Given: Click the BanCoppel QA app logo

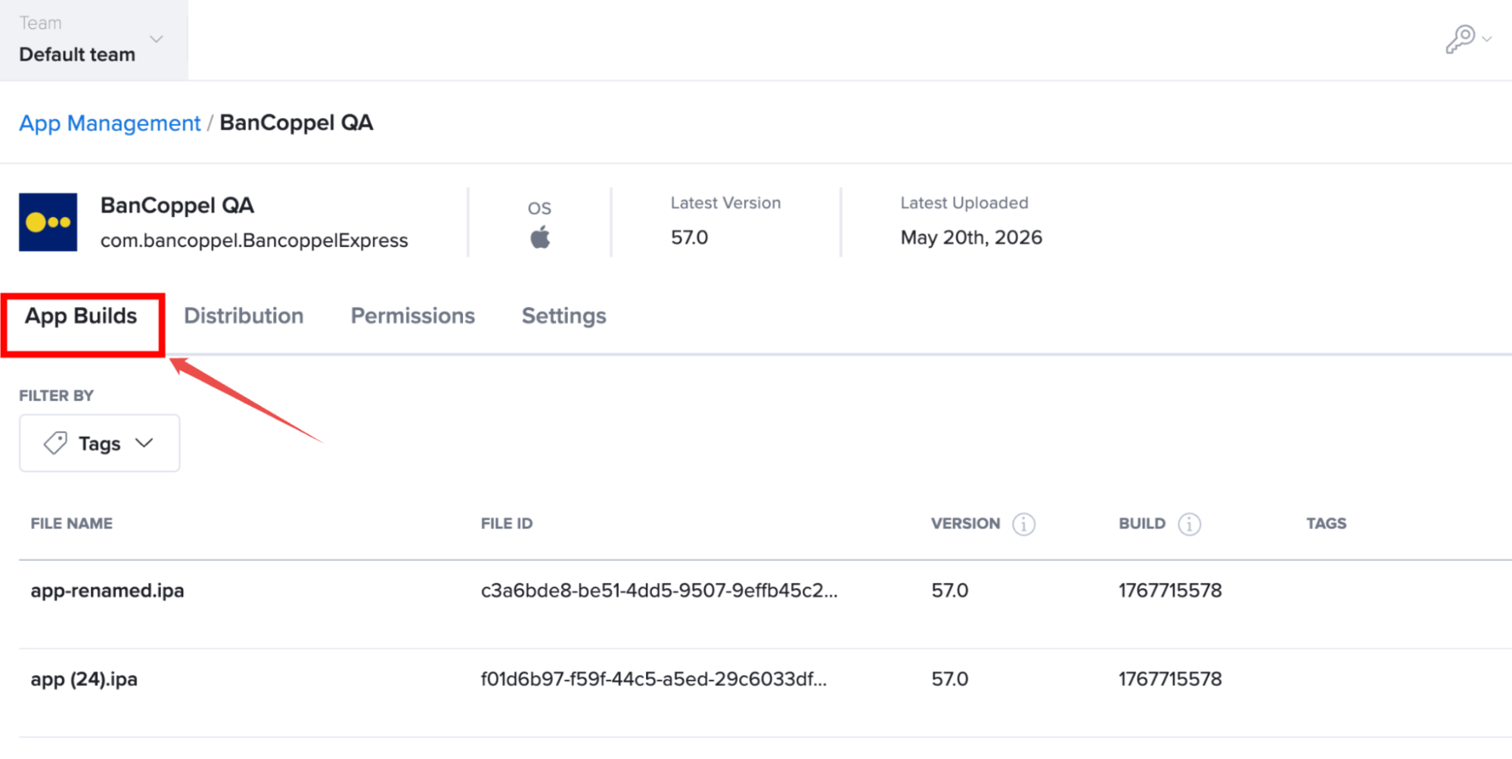Looking at the screenshot, I should click(48, 222).
